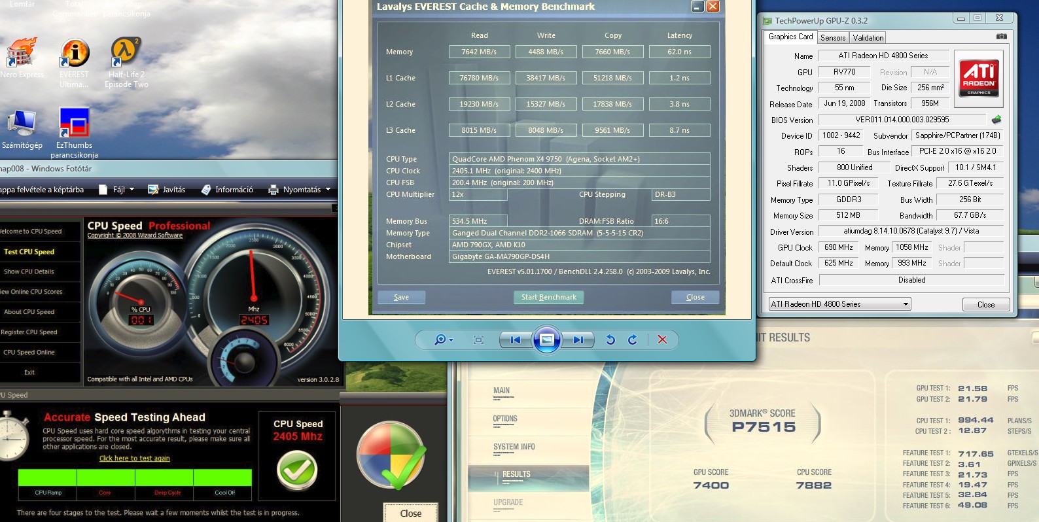
Task: Open the zoom magnifier dropdown in photo viewer
Action: 444,339
